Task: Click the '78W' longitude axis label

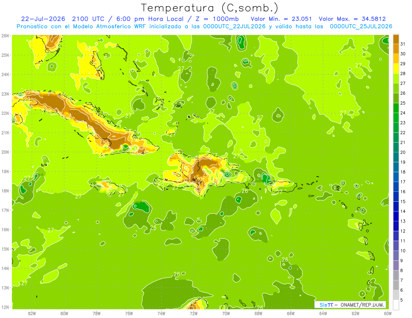Action: [96, 313]
